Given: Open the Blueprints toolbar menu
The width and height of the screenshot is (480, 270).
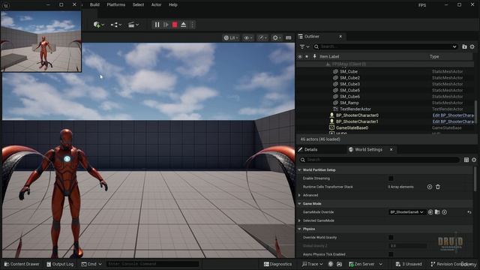Looking at the screenshot, I should coord(116,25).
